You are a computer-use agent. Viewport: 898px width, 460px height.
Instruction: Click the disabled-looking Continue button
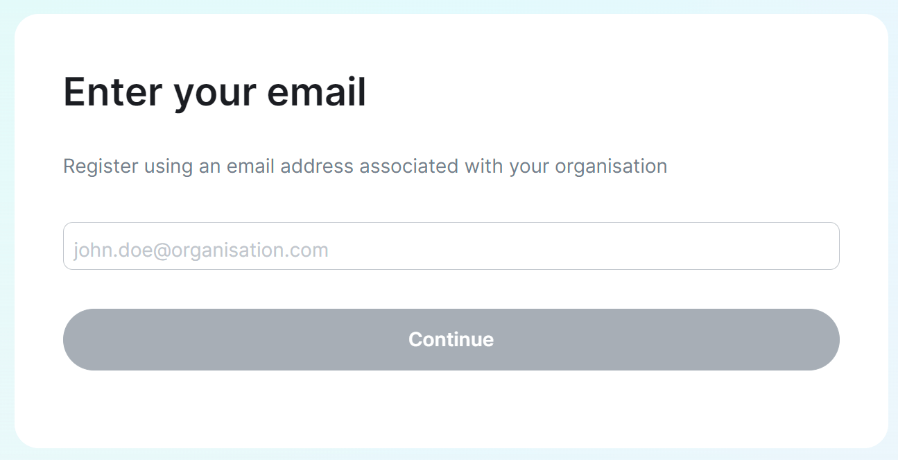coord(451,339)
